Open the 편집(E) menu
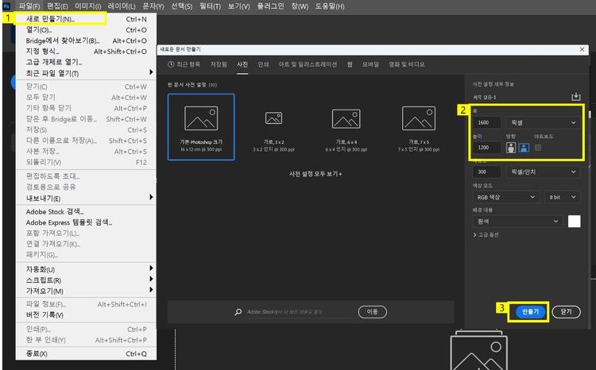 coord(57,6)
